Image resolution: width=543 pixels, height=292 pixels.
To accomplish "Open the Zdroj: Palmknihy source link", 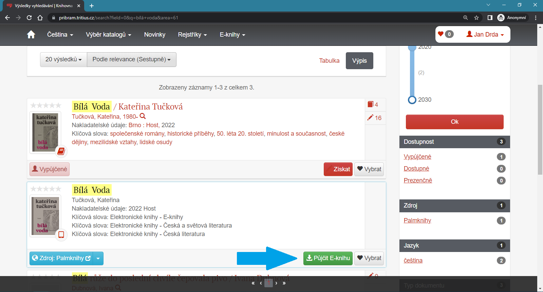I will tap(61, 258).
